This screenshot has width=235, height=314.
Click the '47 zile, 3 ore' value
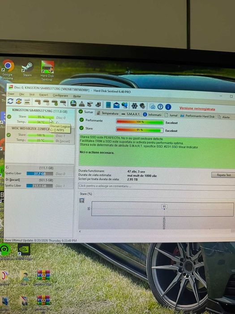[x=136, y=172]
